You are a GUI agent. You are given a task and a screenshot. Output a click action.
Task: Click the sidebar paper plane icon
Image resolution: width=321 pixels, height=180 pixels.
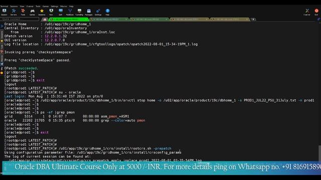[2, 63]
